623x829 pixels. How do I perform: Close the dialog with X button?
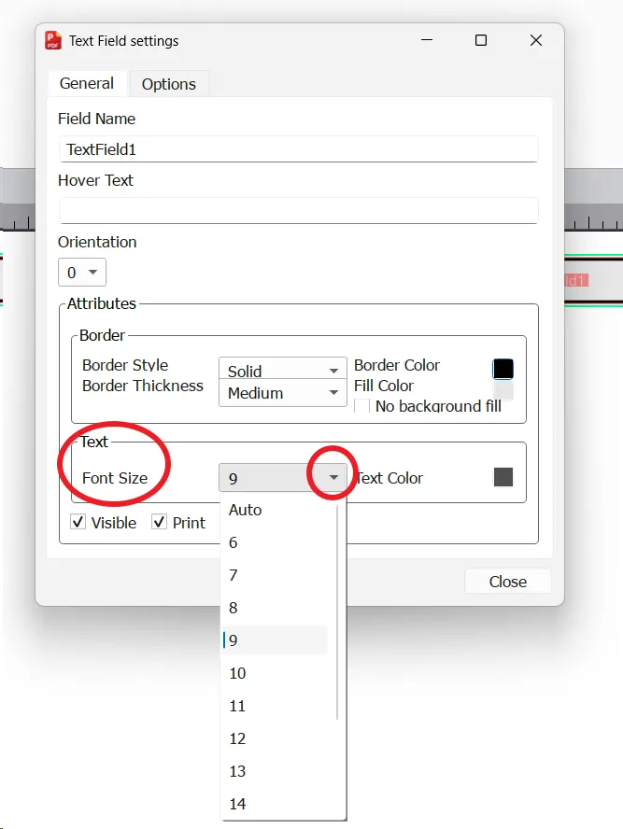pos(536,40)
